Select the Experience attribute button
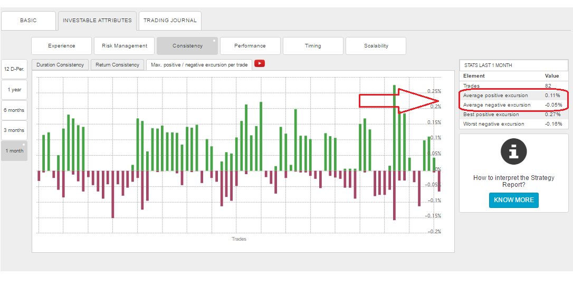 (62, 46)
